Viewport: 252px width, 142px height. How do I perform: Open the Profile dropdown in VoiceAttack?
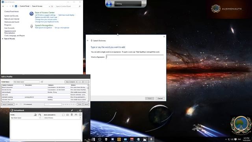click(26, 118)
